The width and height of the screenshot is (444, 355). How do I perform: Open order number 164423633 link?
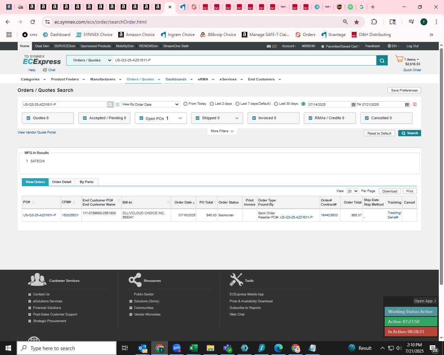coord(329,215)
